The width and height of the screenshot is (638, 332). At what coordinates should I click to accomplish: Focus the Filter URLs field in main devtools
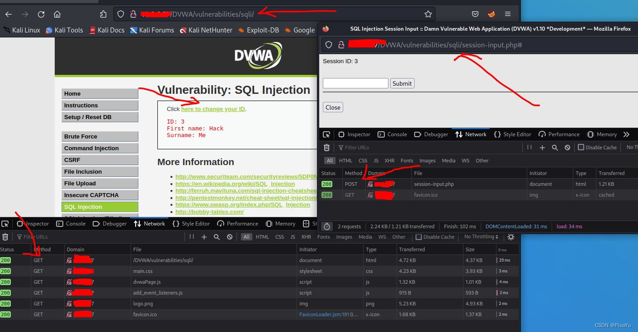pos(99,237)
